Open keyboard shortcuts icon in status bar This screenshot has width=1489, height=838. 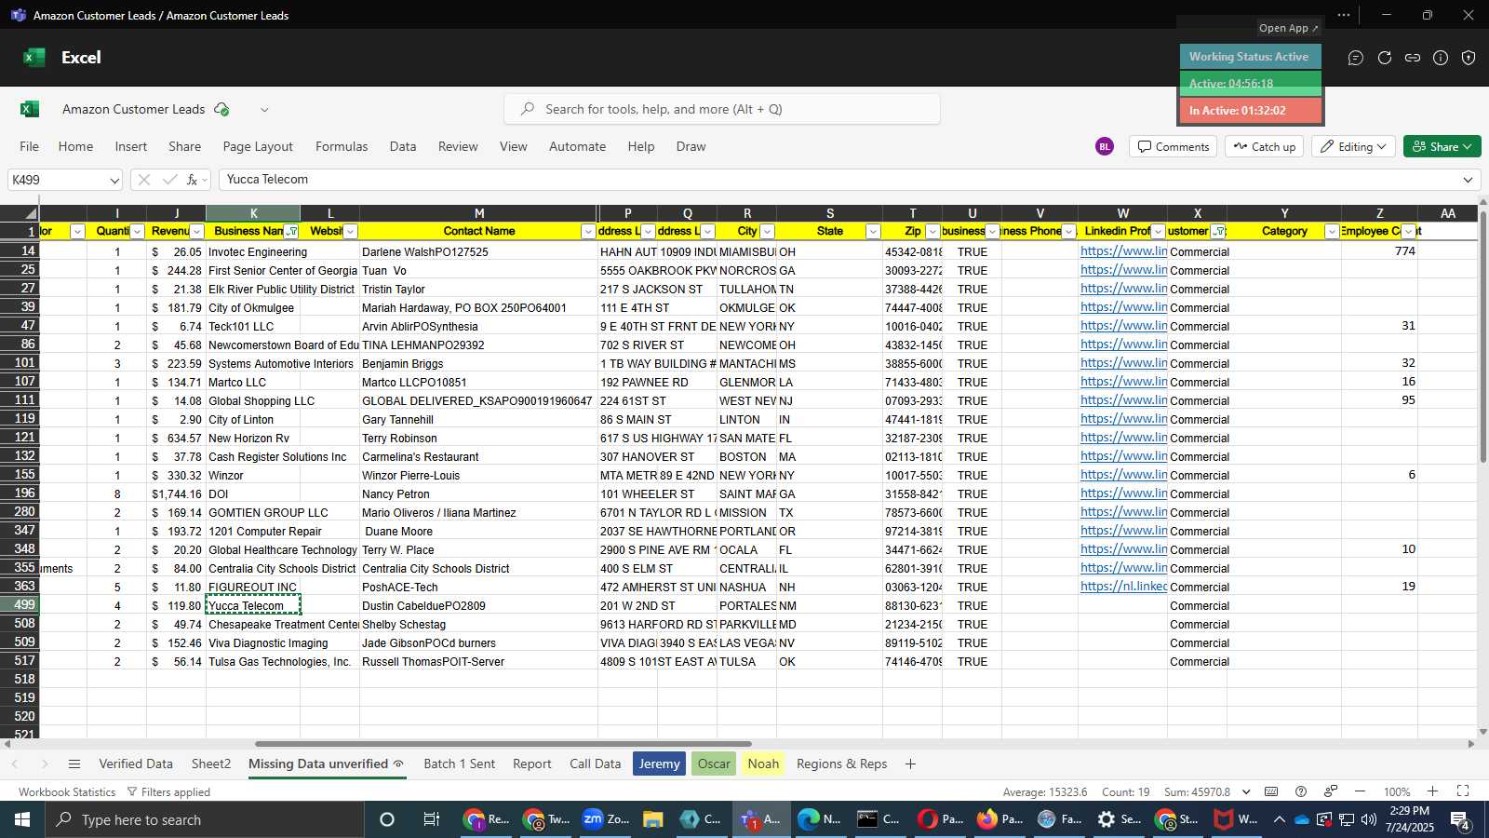click(x=1271, y=791)
